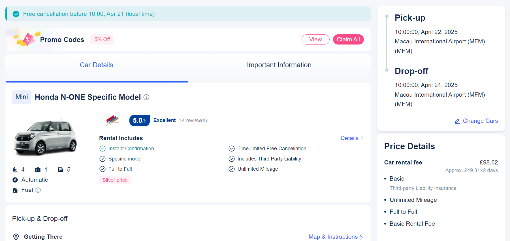Switch to the Important Information tab
This screenshot has height=241, width=510.
[x=279, y=65]
